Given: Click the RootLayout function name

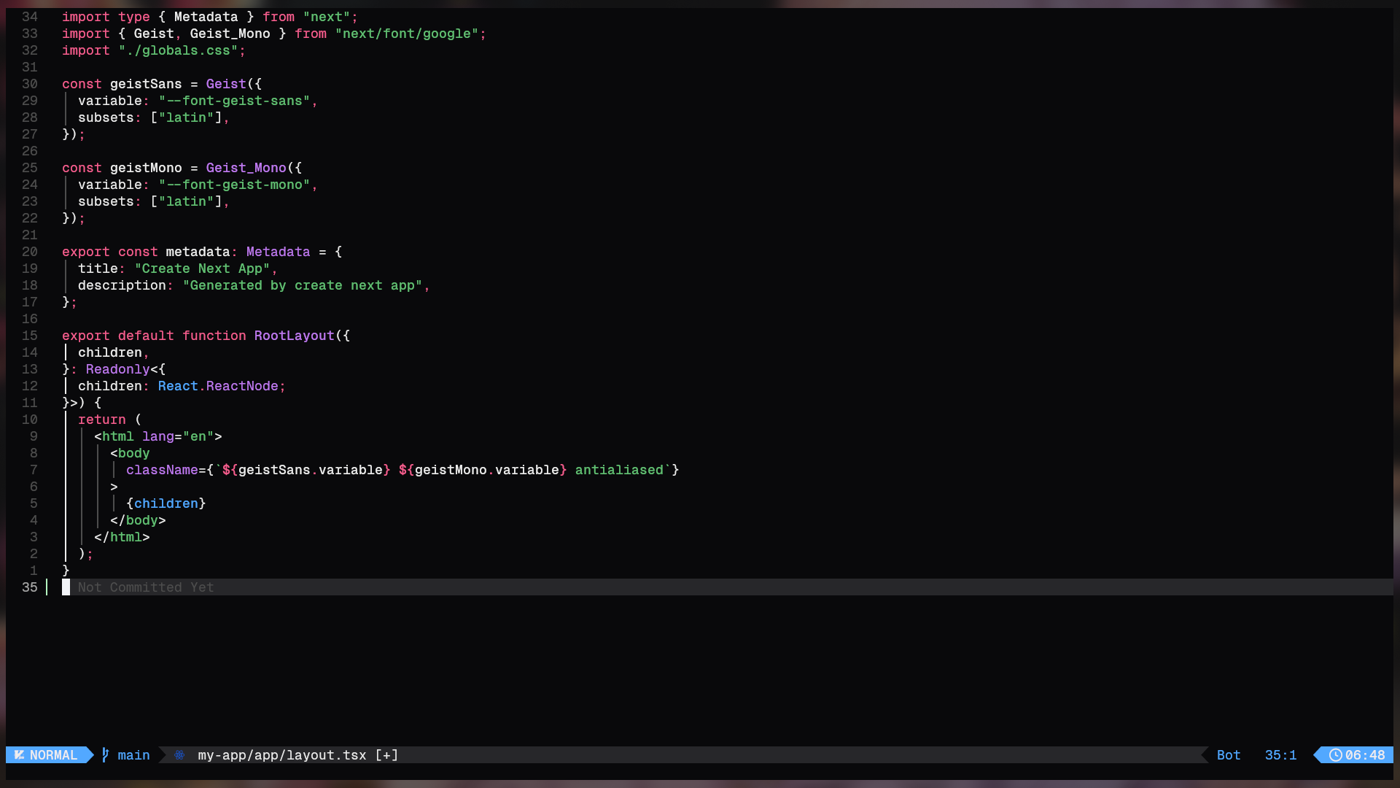Looking at the screenshot, I should click(x=294, y=336).
